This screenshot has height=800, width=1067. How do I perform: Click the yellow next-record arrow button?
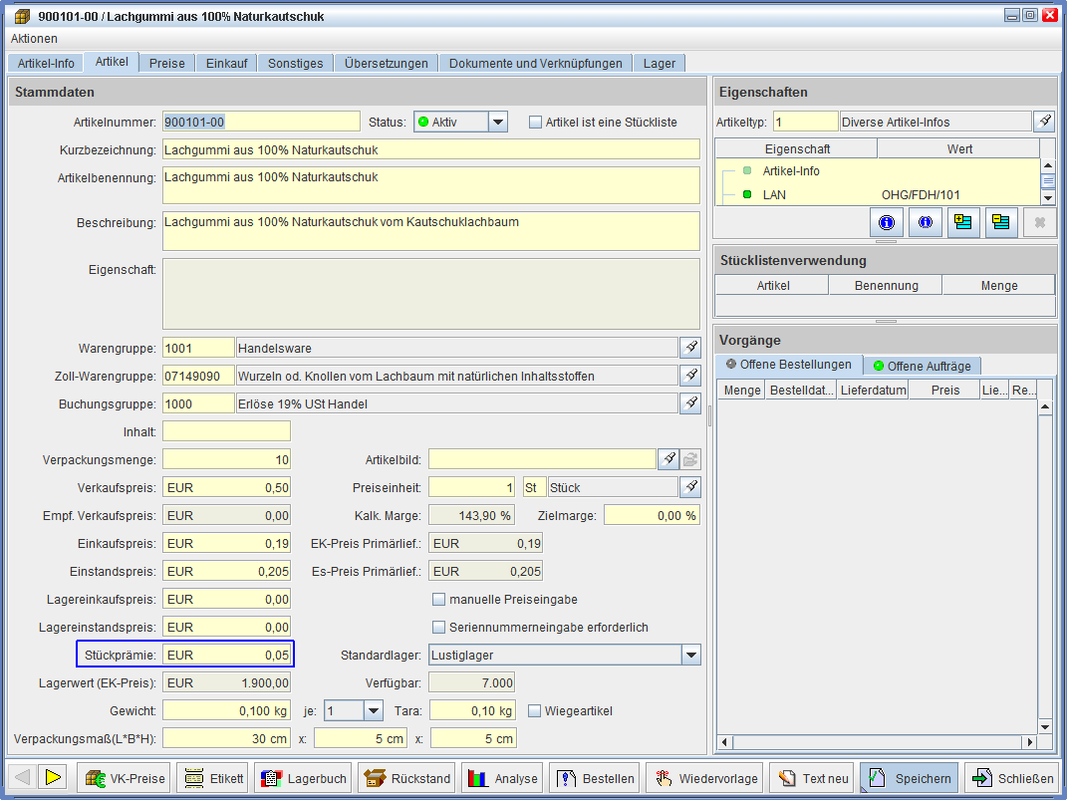[53, 778]
